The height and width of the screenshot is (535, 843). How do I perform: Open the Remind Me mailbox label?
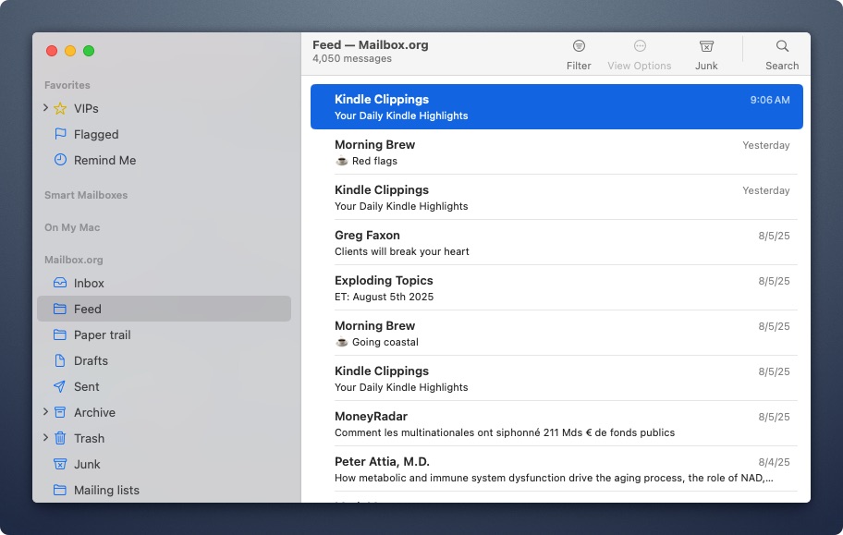tap(104, 160)
